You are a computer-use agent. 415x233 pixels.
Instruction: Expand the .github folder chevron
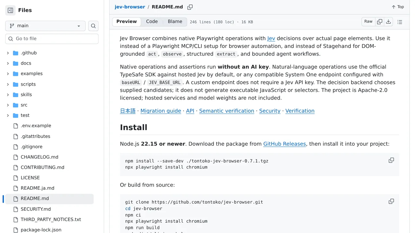click(8, 53)
